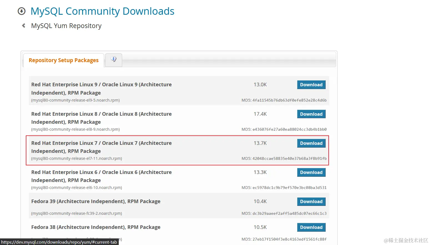Click the mysql80-community-release-el6-10.noarch.rpm filename
The width and height of the screenshot is (430, 245).
click(77, 188)
